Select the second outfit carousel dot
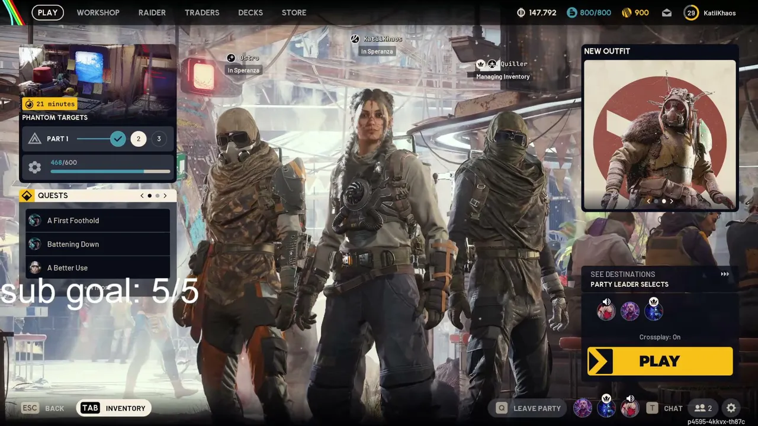This screenshot has width=758, height=426. pos(664,201)
